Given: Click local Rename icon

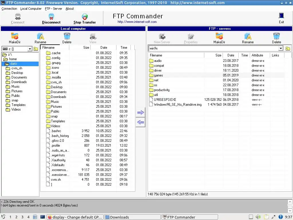Looking at the screenshot, I should (x=40, y=36).
